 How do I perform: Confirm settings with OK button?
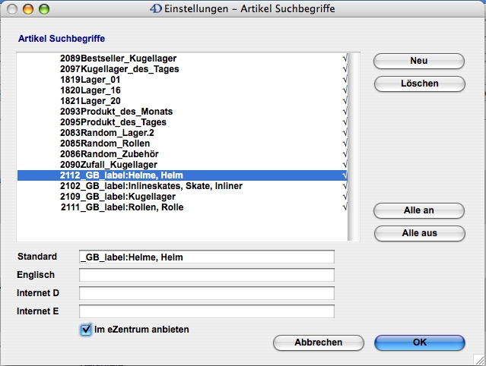[x=419, y=342]
